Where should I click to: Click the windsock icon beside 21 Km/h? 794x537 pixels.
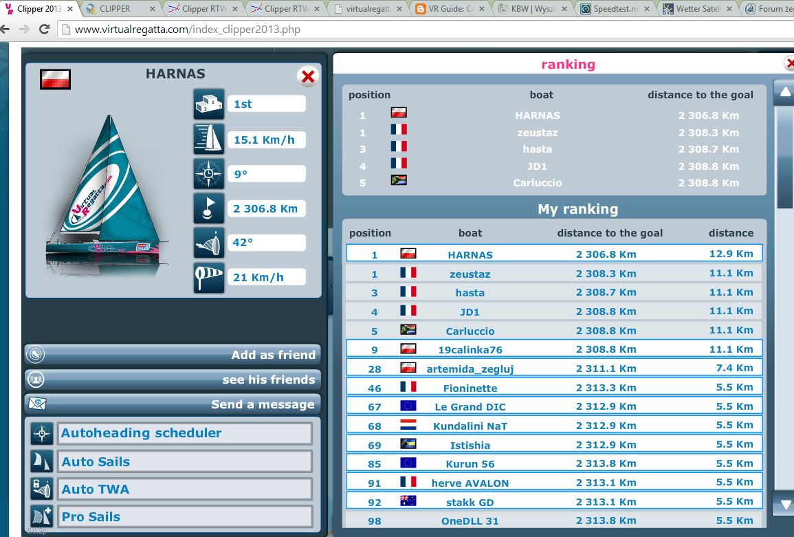click(x=208, y=277)
